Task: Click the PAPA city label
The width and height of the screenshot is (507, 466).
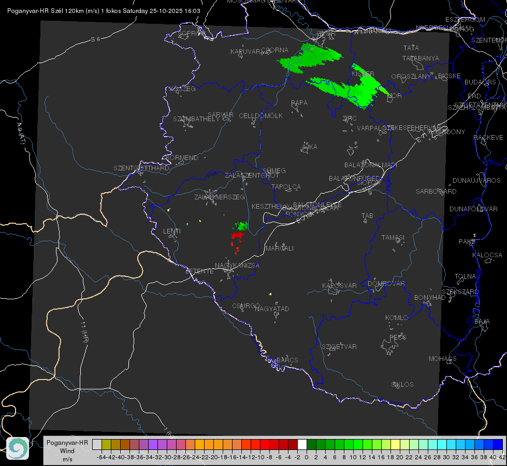Action: click(x=299, y=103)
